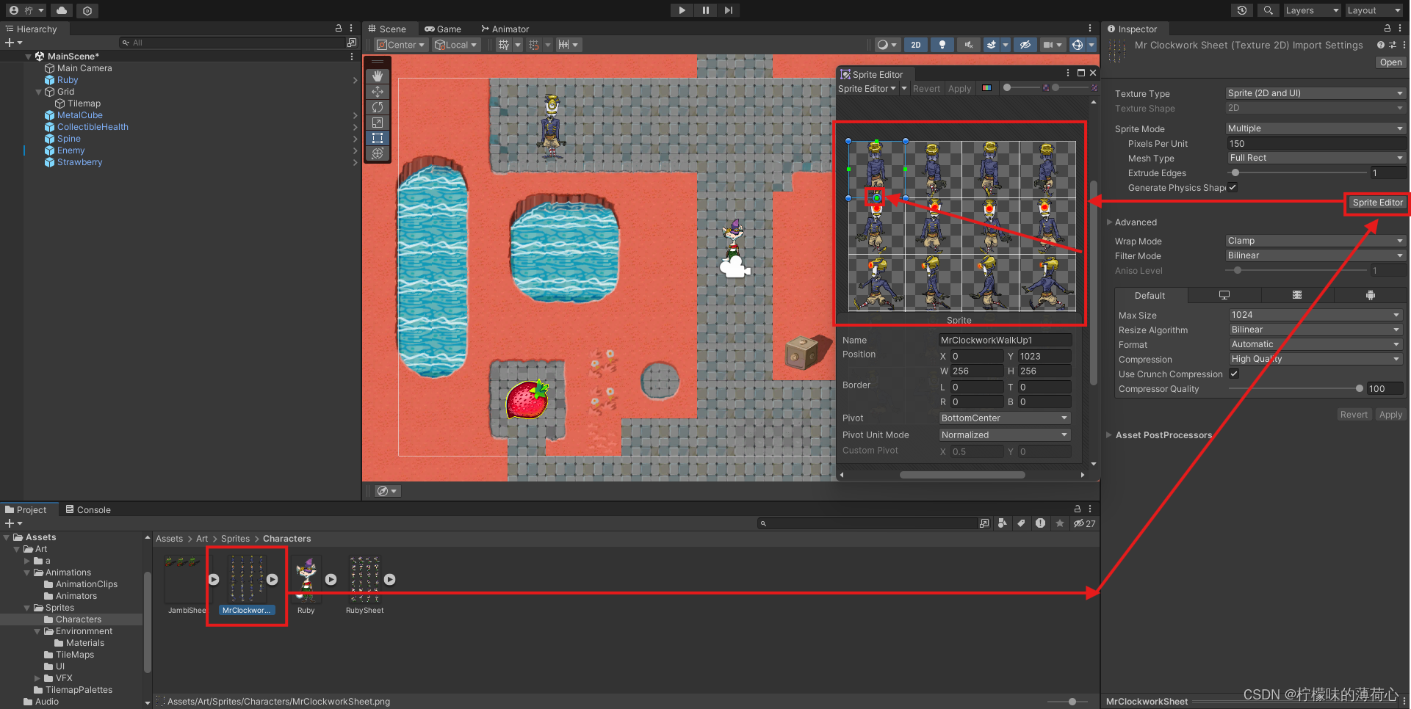Screen dimensions: 1411x709
Task: Expand the Advanced section in Inspector
Action: [x=1110, y=222]
